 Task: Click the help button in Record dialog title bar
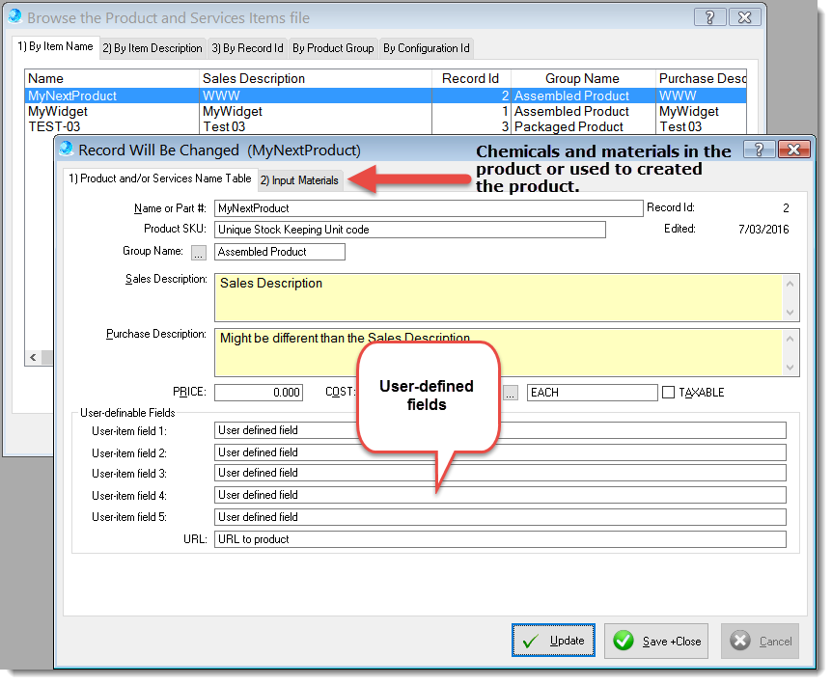pyautogui.click(x=758, y=150)
